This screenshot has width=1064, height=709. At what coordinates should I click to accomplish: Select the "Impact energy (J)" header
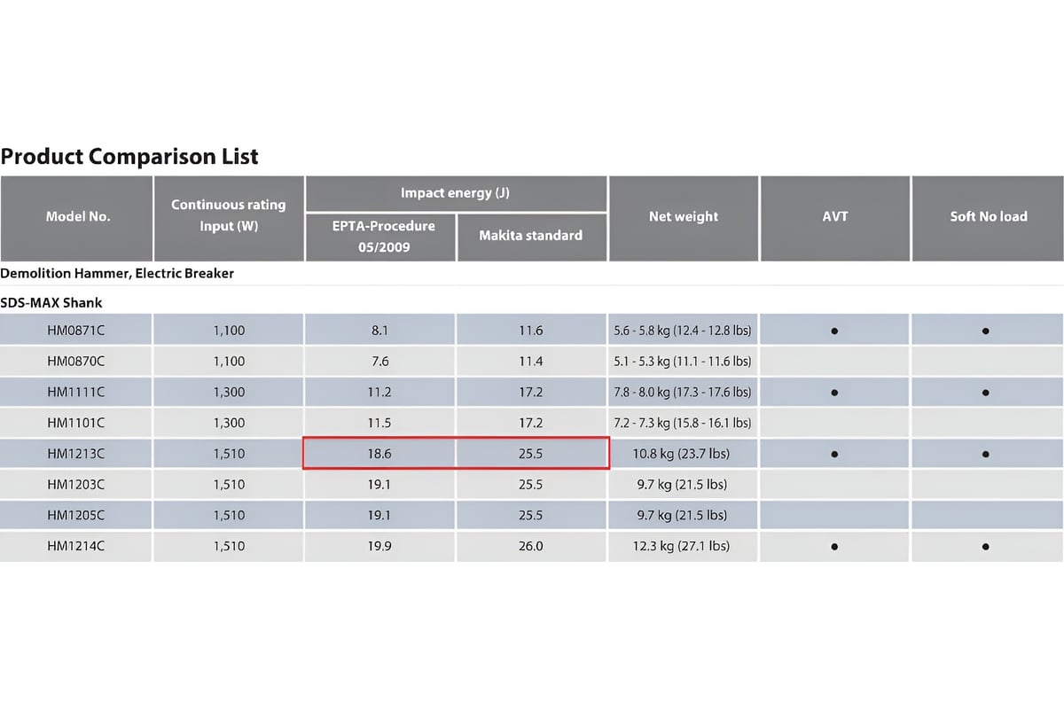[456, 193]
